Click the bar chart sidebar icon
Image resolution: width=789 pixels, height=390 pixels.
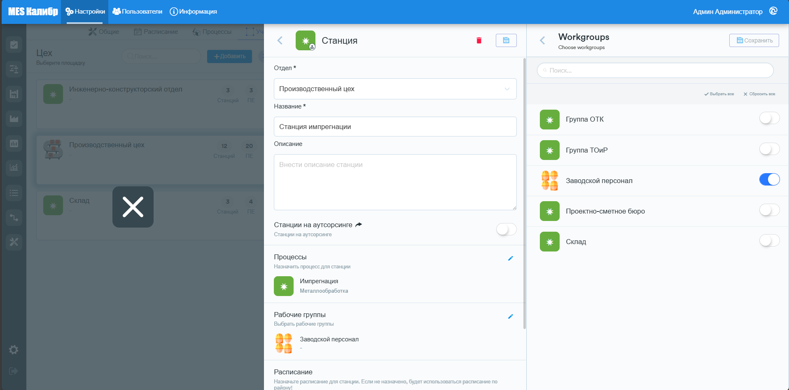pyautogui.click(x=14, y=143)
